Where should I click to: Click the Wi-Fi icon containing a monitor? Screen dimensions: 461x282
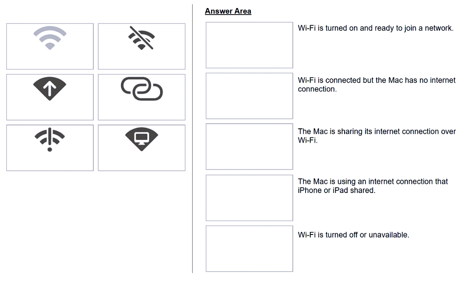(x=142, y=139)
